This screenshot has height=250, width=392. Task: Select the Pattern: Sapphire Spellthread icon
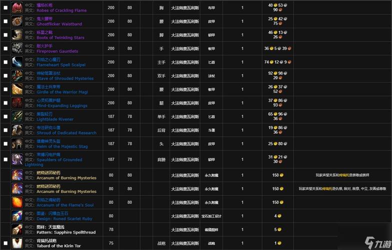point(17,229)
